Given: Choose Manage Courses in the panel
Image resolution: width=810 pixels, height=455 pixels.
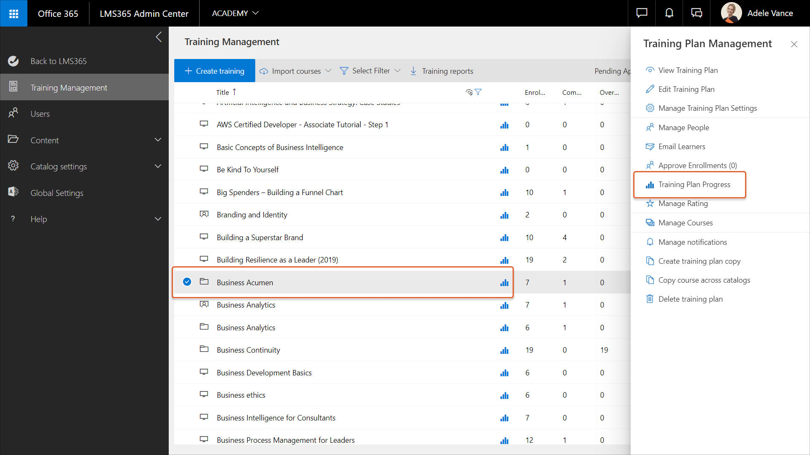Looking at the screenshot, I should 685,223.
